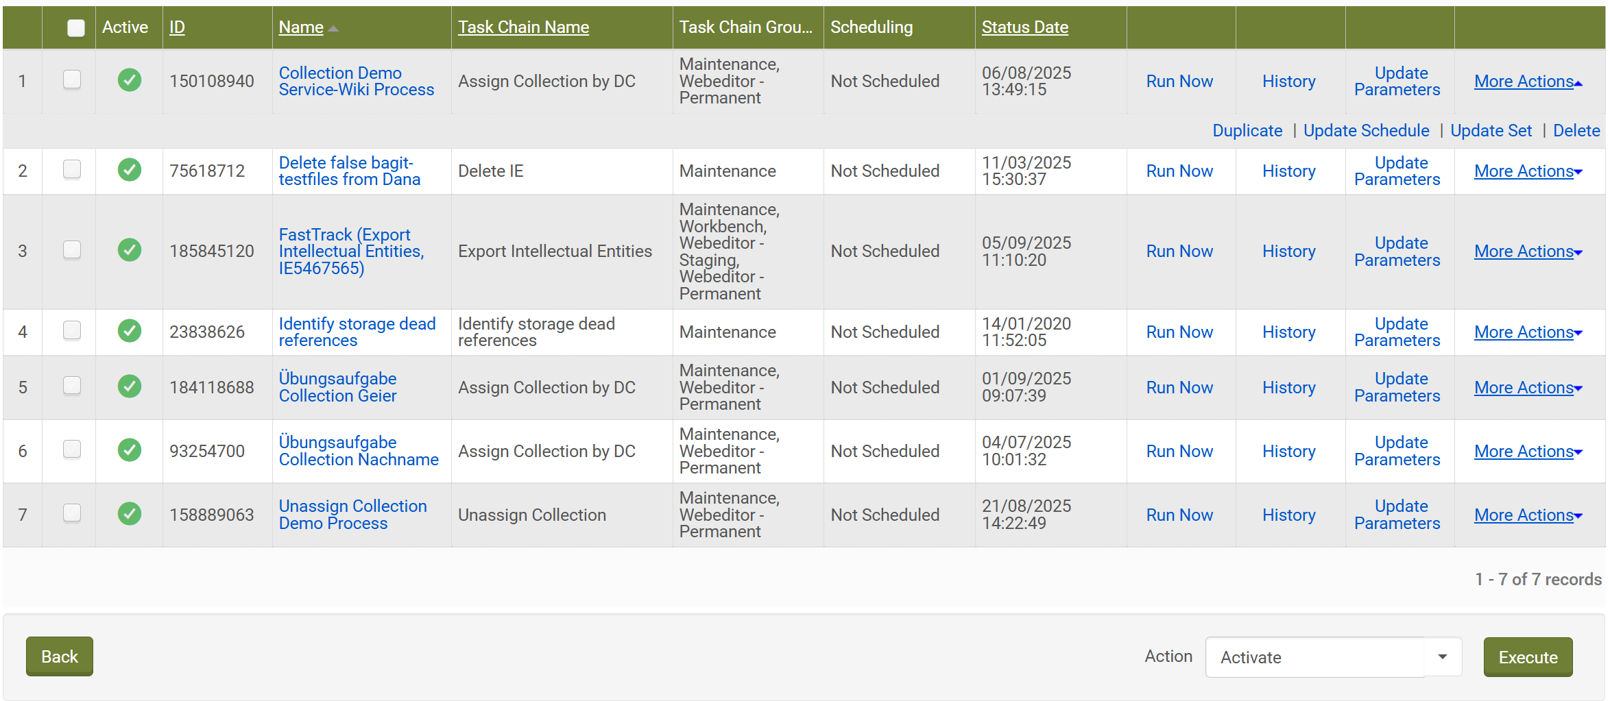The height and width of the screenshot is (701, 1610).
Task: Choose Duplicate from the expanded actions
Action: point(1247,130)
